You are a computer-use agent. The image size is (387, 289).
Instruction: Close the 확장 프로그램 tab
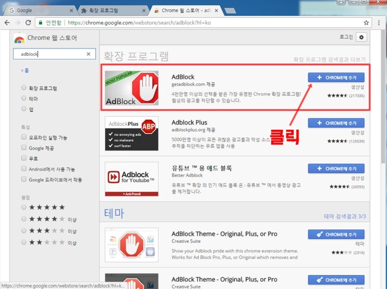coord(144,11)
